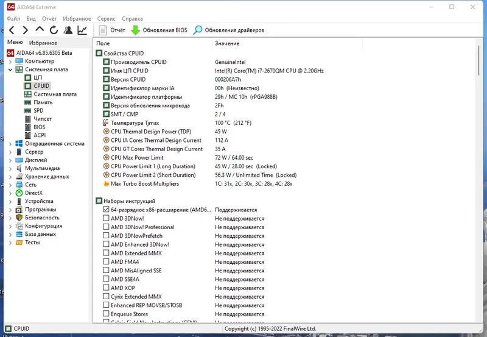Go up one level with the up arrow icon
Screen dimensions: 487x337
pos(40,29)
